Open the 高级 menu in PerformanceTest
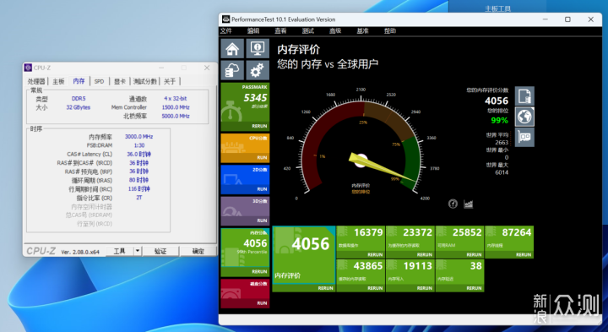Viewport: 608px width, 332px height. [x=335, y=31]
